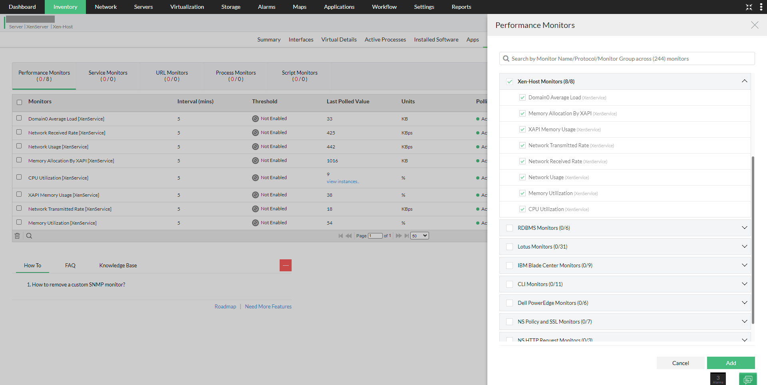Click the Add button in the Performance Monitors panel
Screen dimensions: 767x385
731,363
